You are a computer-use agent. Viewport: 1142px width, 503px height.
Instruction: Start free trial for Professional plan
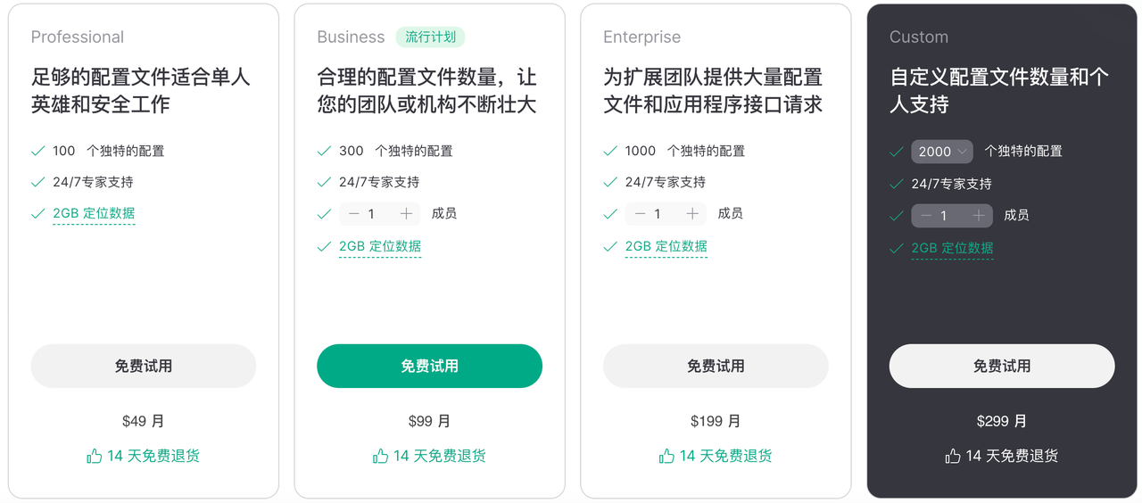[144, 367]
